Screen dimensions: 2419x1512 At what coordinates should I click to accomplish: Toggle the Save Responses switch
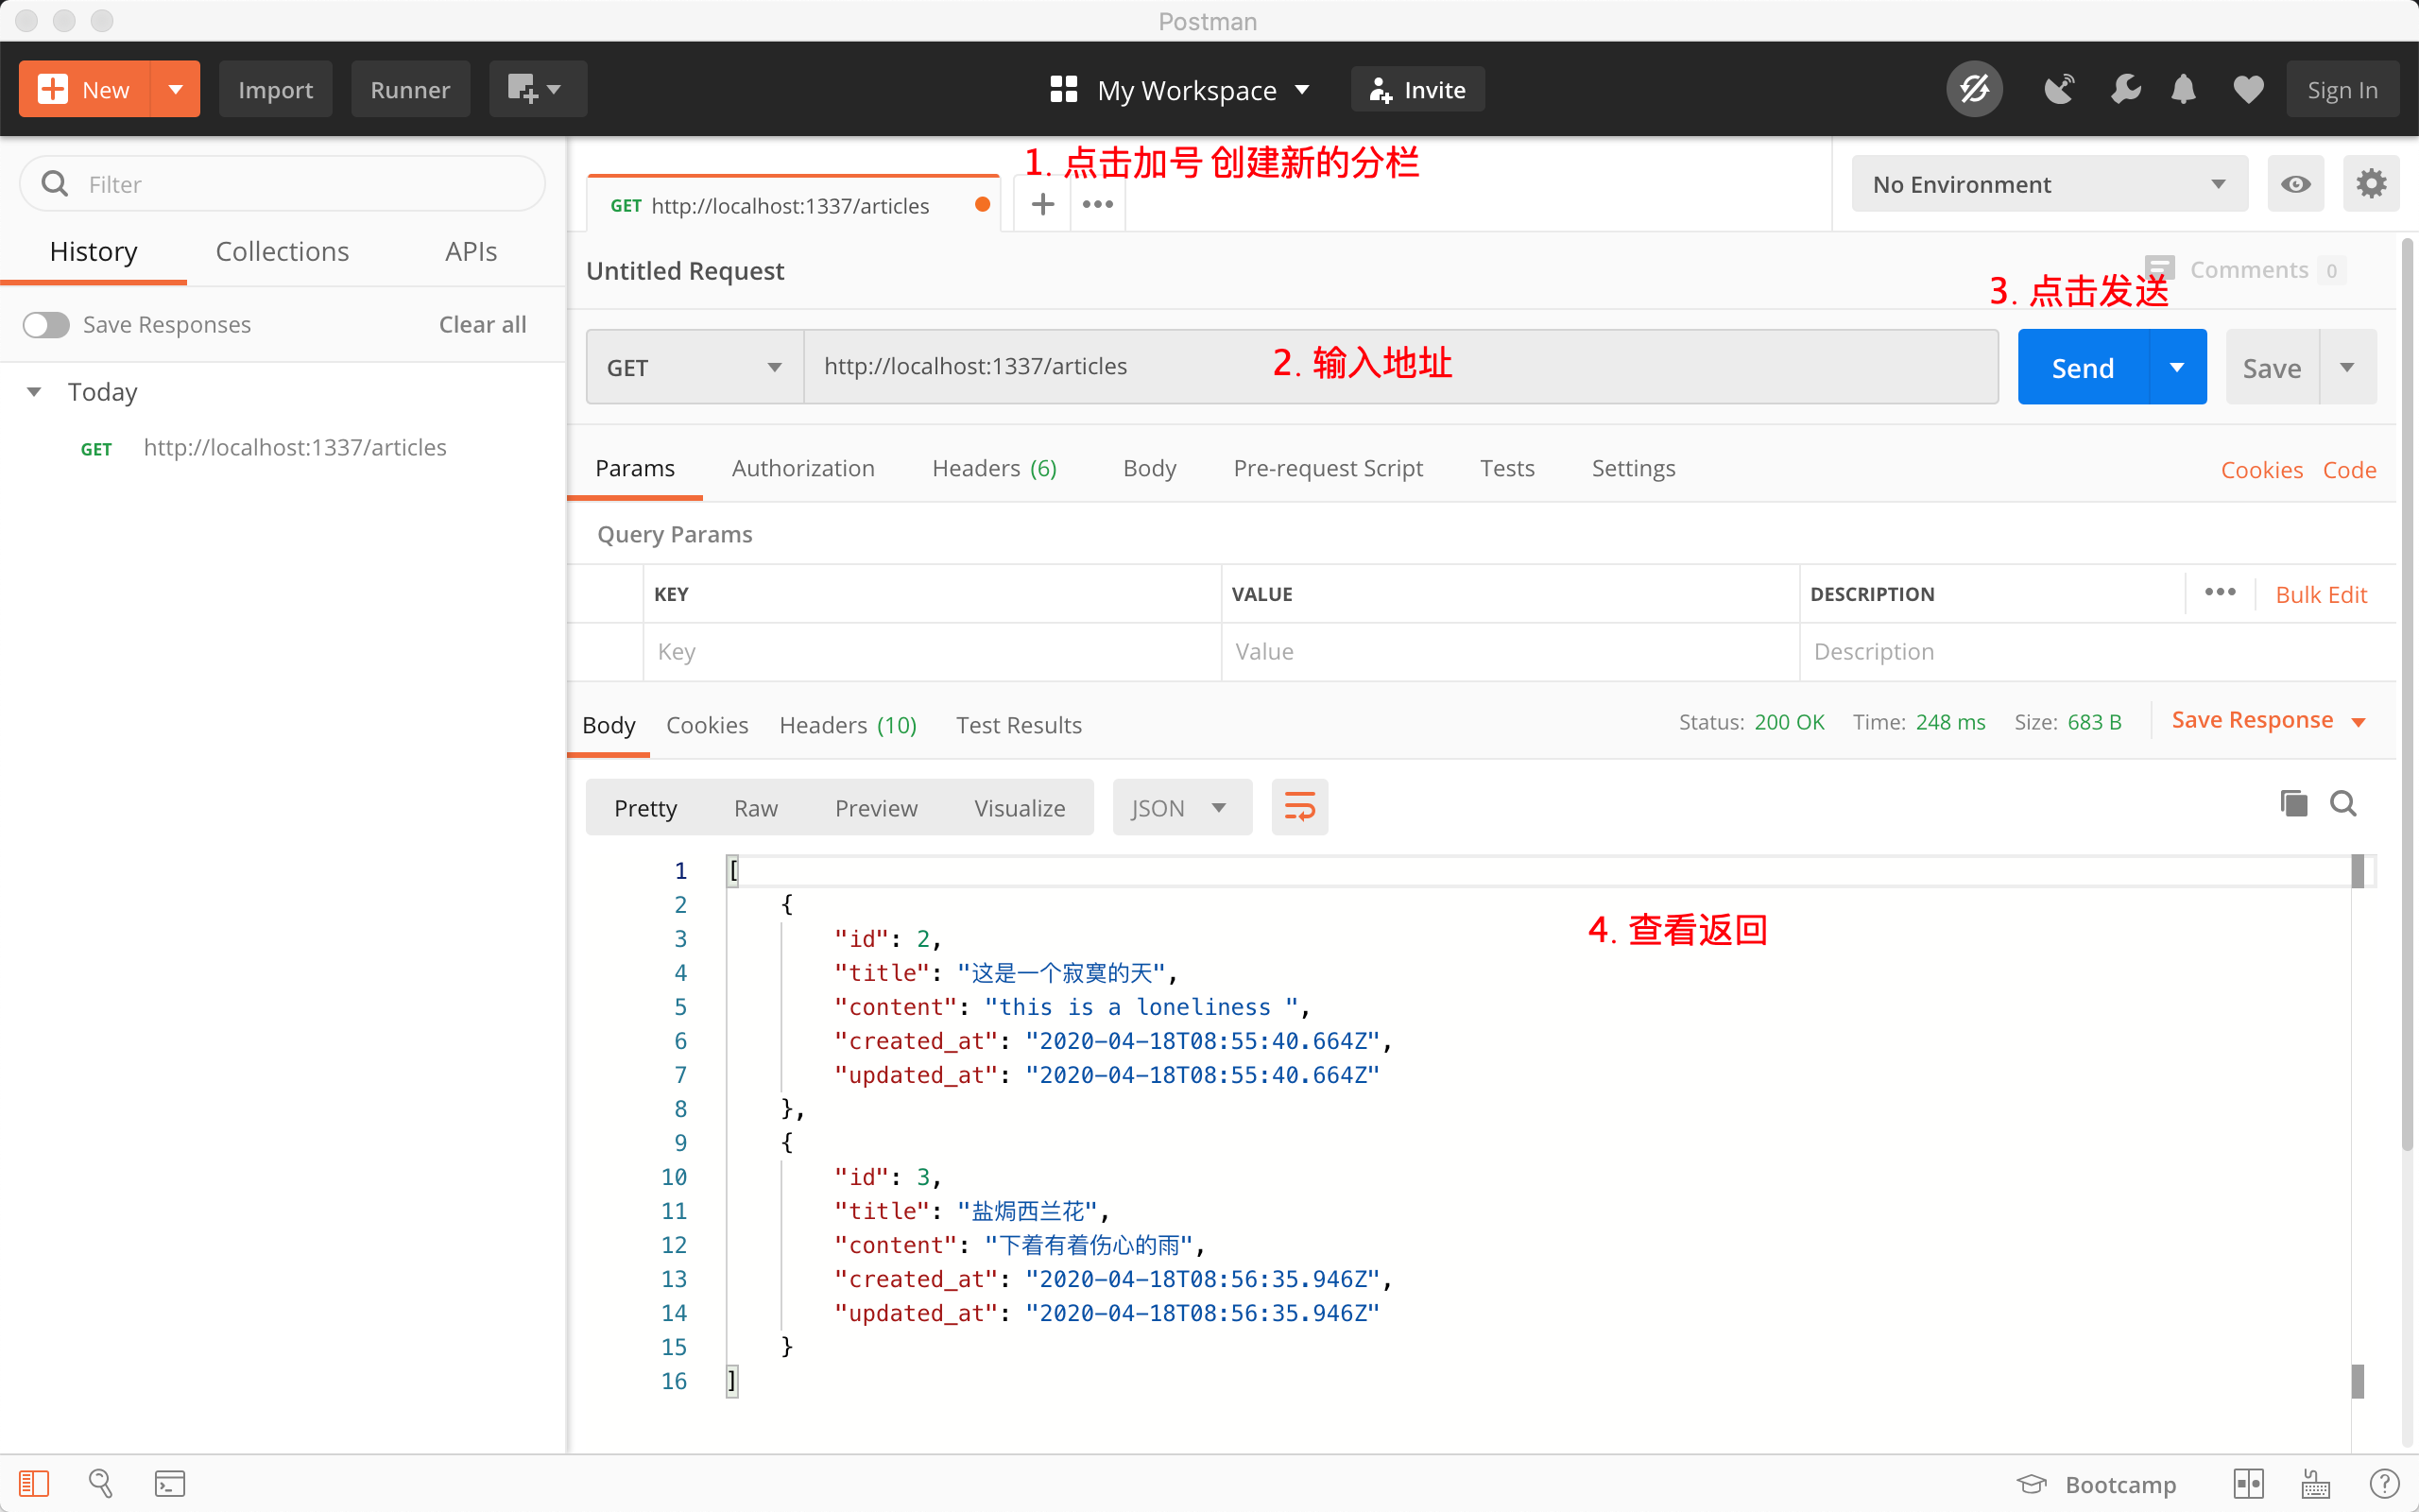[x=47, y=325]
